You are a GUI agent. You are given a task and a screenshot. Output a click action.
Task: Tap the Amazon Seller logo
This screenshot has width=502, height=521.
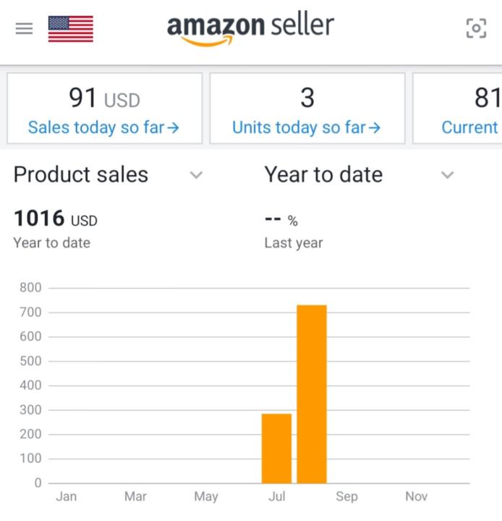pos(250,29)
